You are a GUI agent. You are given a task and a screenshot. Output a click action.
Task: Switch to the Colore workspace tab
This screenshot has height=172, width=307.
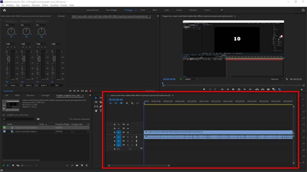143,10
